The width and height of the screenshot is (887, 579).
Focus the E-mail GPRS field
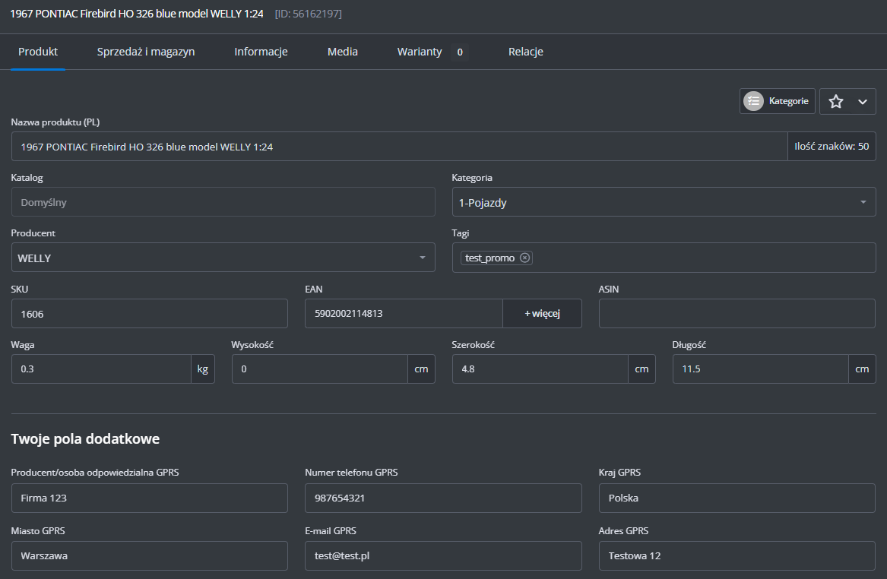click(x=442, y=555)
